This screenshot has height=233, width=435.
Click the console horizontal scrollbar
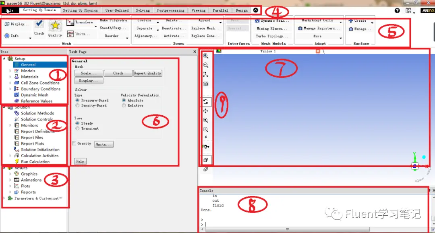click(287, 229)
